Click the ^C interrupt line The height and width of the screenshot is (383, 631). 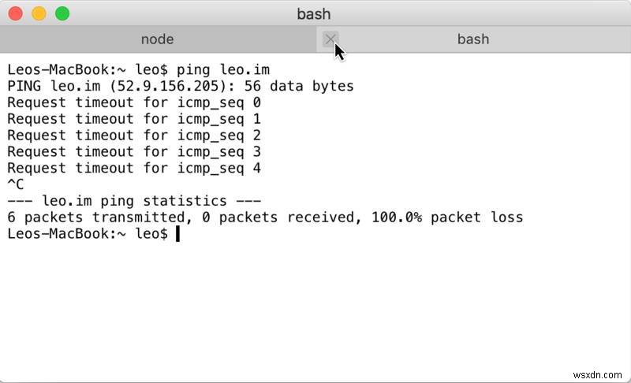[16, 184]
